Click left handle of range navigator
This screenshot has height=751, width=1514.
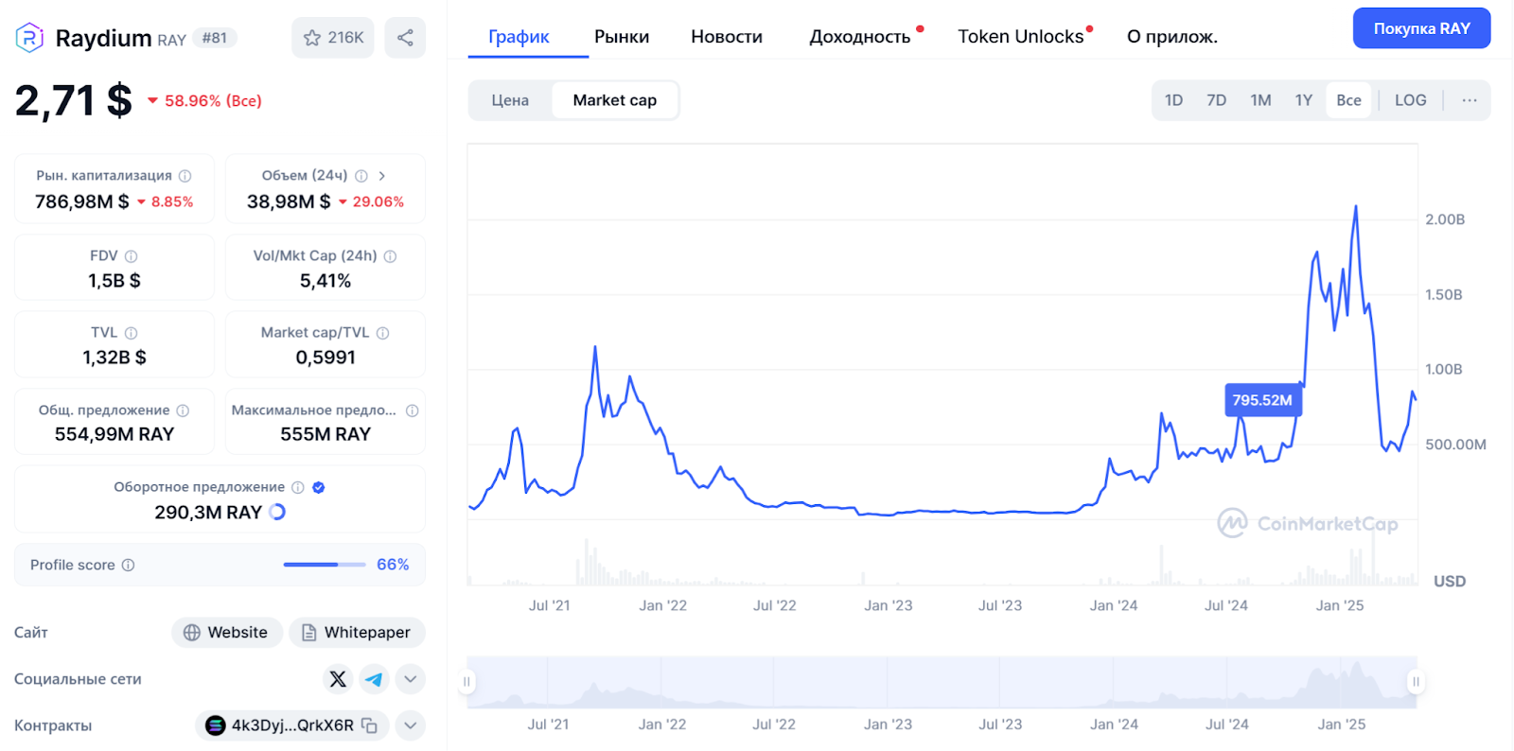click(x=467, y=682)
